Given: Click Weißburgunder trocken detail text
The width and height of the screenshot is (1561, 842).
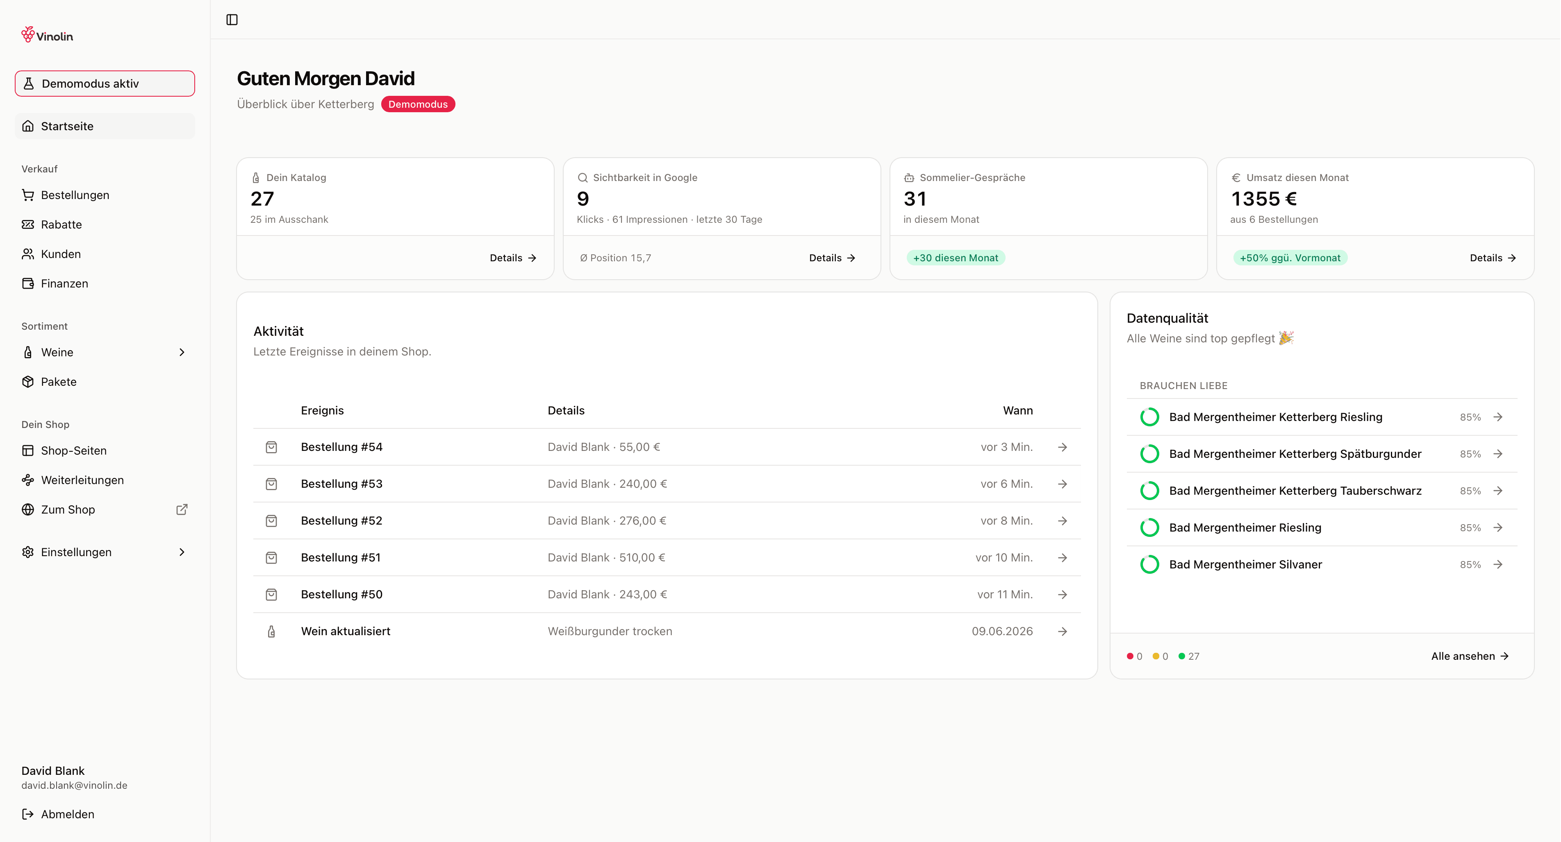Looking at the screenshot, I should point(610,631).
